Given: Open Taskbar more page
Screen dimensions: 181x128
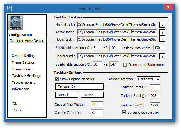Looking at the screenshot, I should [24, 82].
